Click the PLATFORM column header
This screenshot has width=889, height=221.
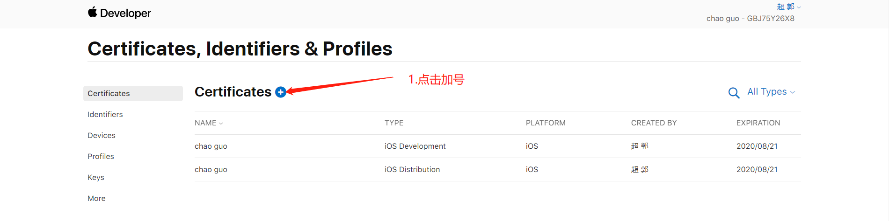[x=546, y=123]
